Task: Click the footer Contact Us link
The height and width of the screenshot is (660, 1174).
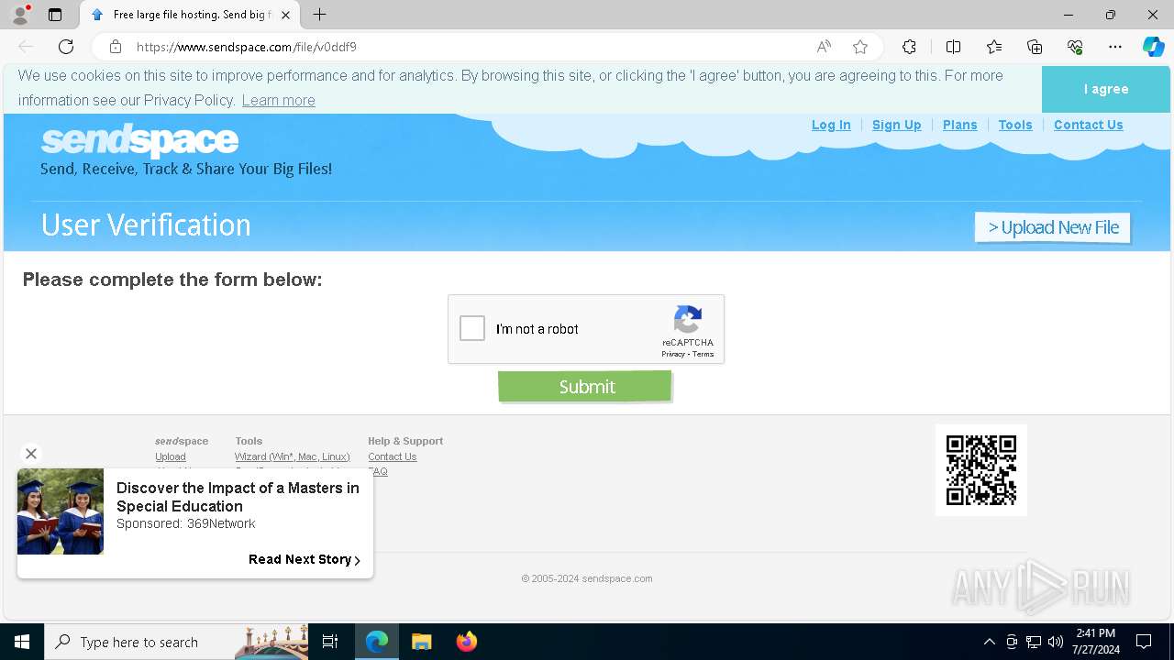Action: coord(392,456)
